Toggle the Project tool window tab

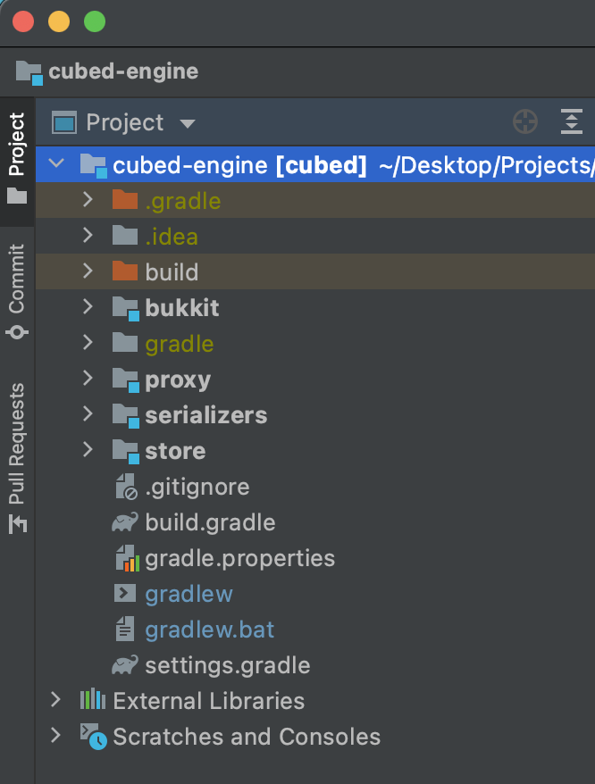tap(17, 154)
